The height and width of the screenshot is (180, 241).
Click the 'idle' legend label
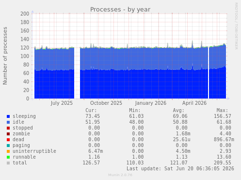(18, 122)
